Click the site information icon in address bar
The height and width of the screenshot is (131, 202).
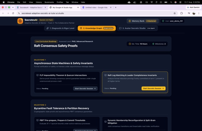click(x=19, y=13)
